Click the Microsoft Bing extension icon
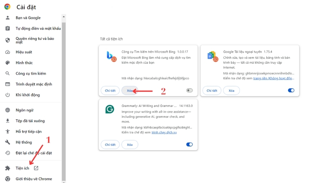327x183 pixels. 111,56
